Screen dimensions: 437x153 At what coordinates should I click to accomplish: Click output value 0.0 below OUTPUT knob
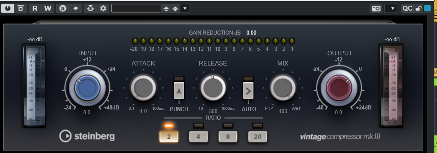point(338,112)
